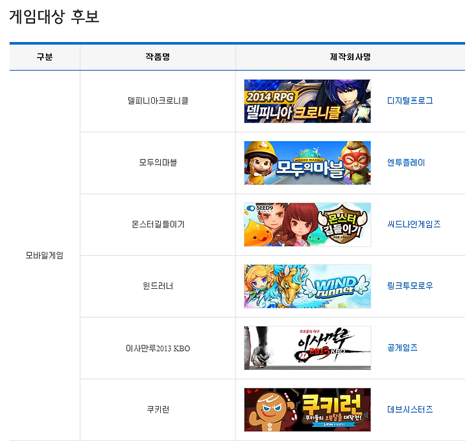This screenshot has height=441, width=467.
Task: Open the 공게임즈 company link
Action: [402, 348]
